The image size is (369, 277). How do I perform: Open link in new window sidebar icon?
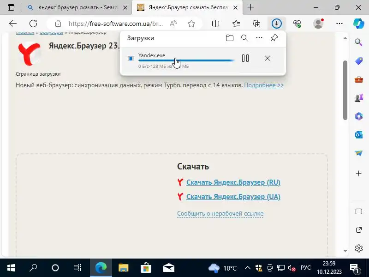click(359, 230)
